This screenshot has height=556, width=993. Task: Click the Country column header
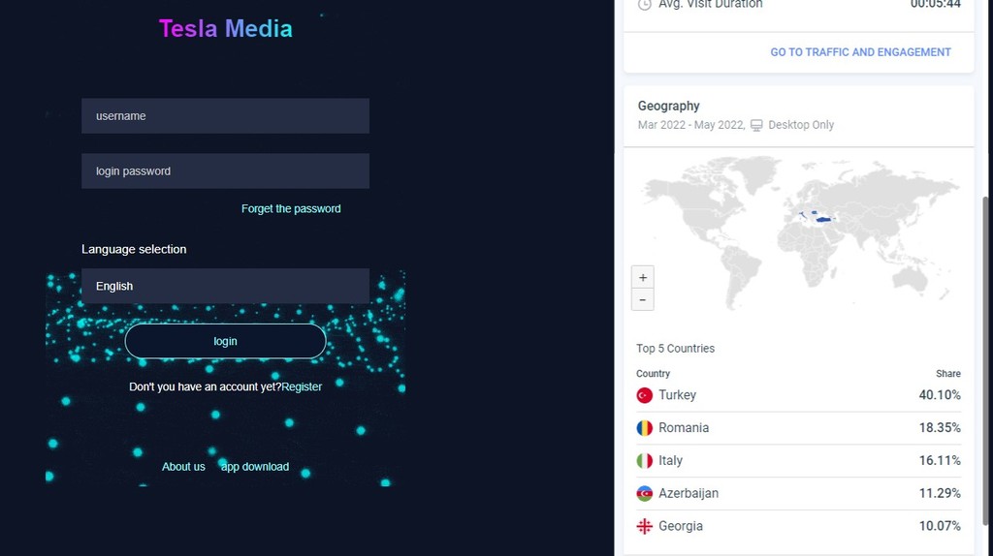point(653,374)
